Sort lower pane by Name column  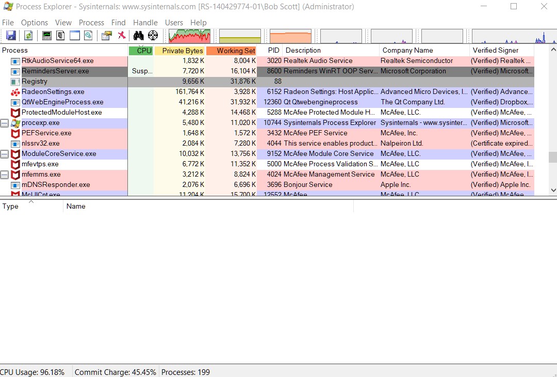[208, 206]
